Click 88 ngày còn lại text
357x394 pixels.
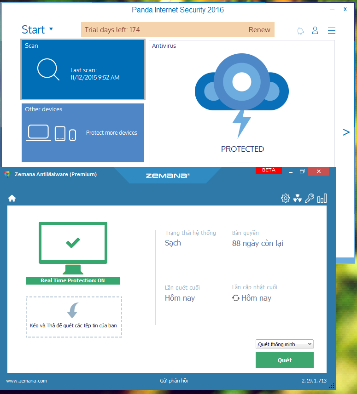258,244
